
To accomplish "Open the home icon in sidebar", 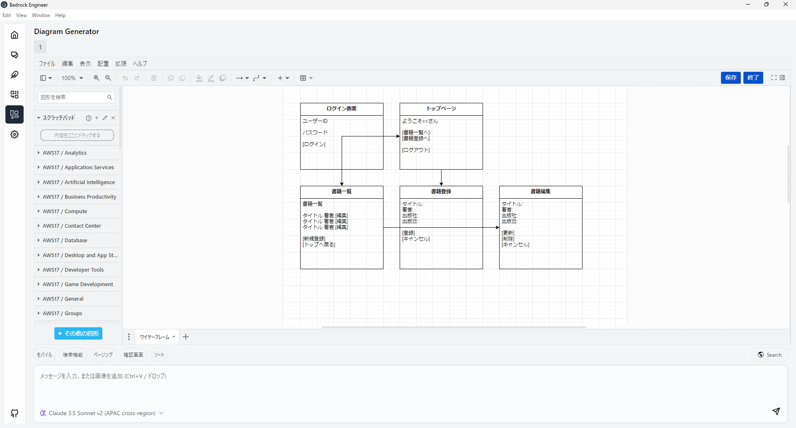I will [15, 35].
